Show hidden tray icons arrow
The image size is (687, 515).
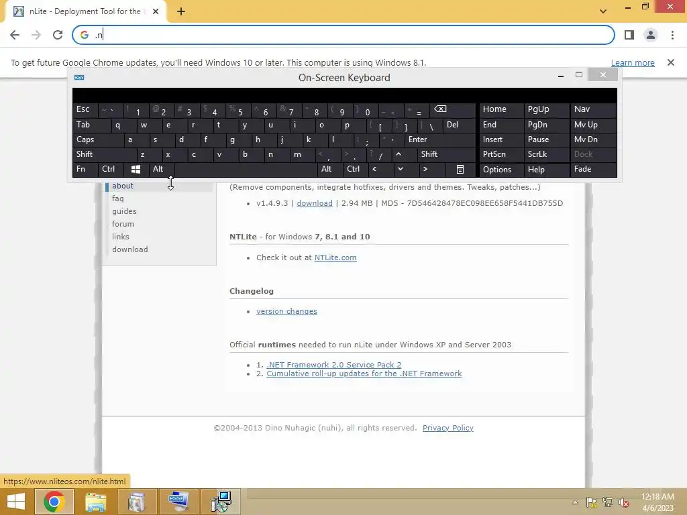click(x=575, y=502)
